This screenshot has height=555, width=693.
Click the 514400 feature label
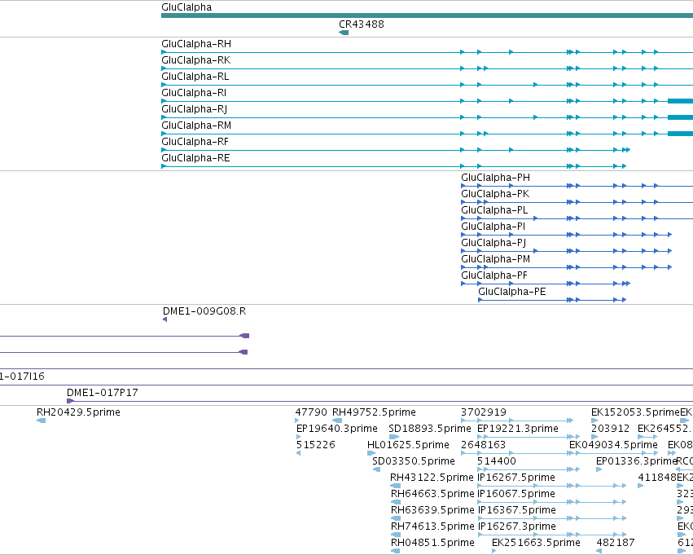tap(497, 461)
